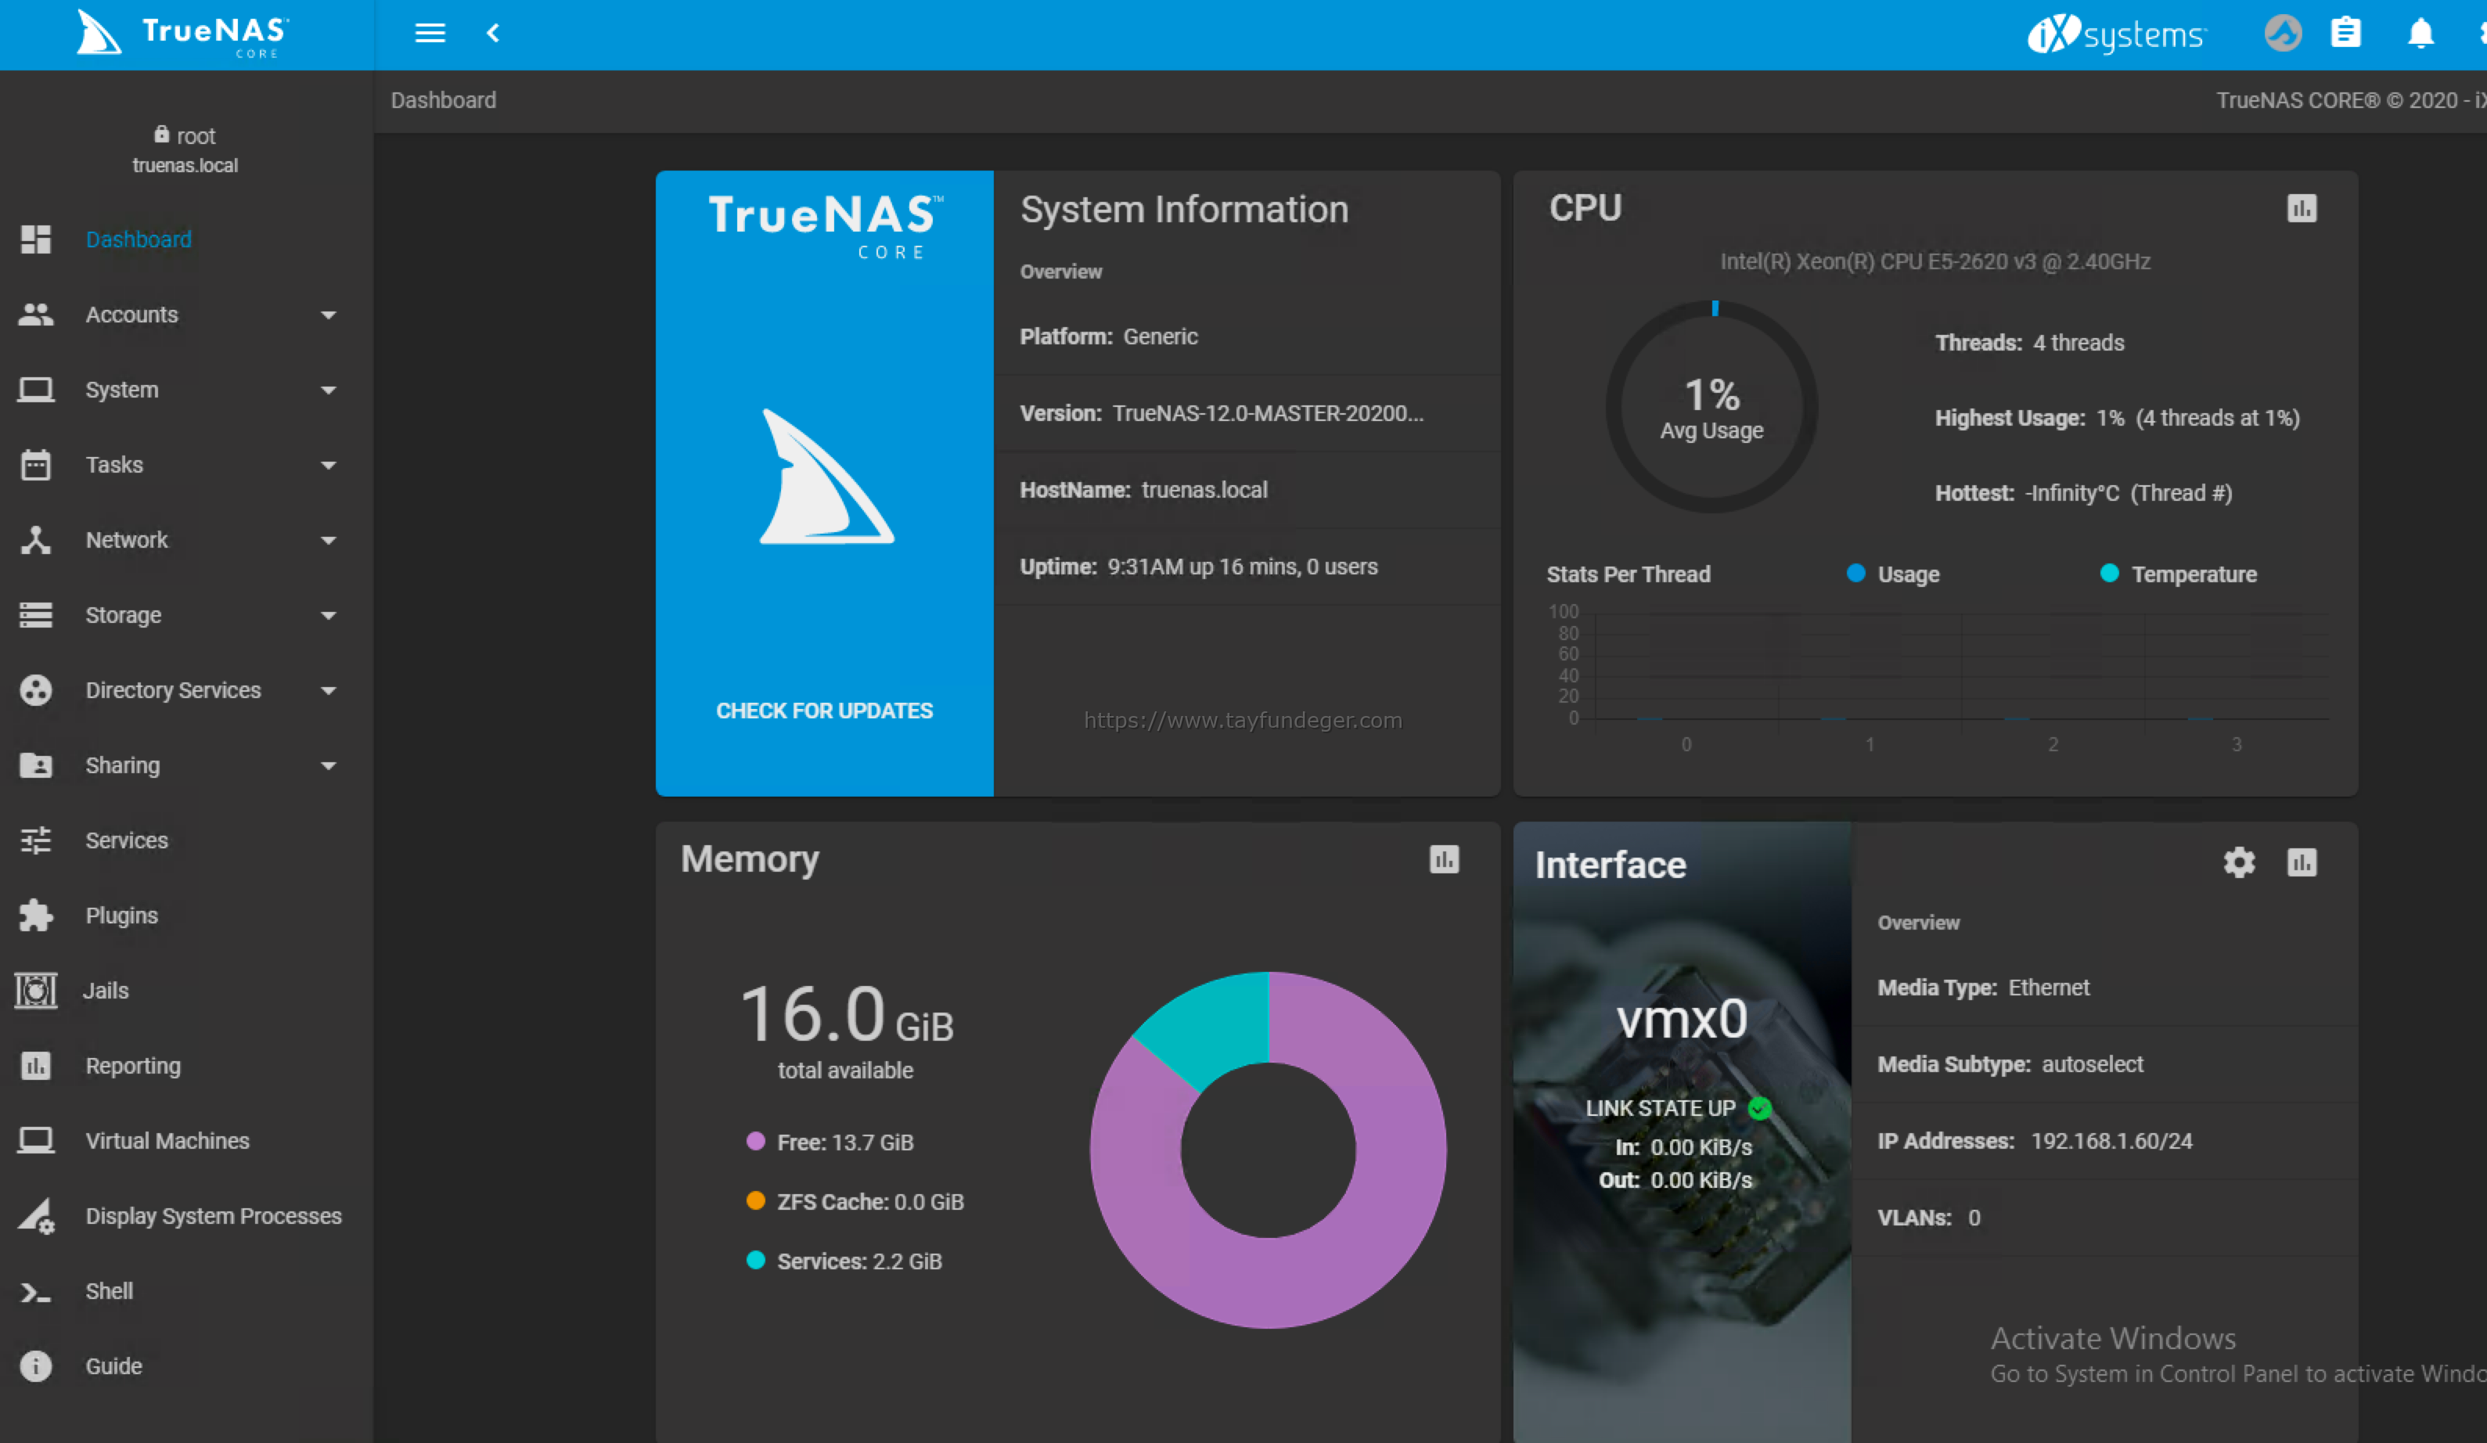This screenshot has height=1443, width=2487.
Task: Click the 16.0 GiB total available value
Action: [x=846, y=1017]
